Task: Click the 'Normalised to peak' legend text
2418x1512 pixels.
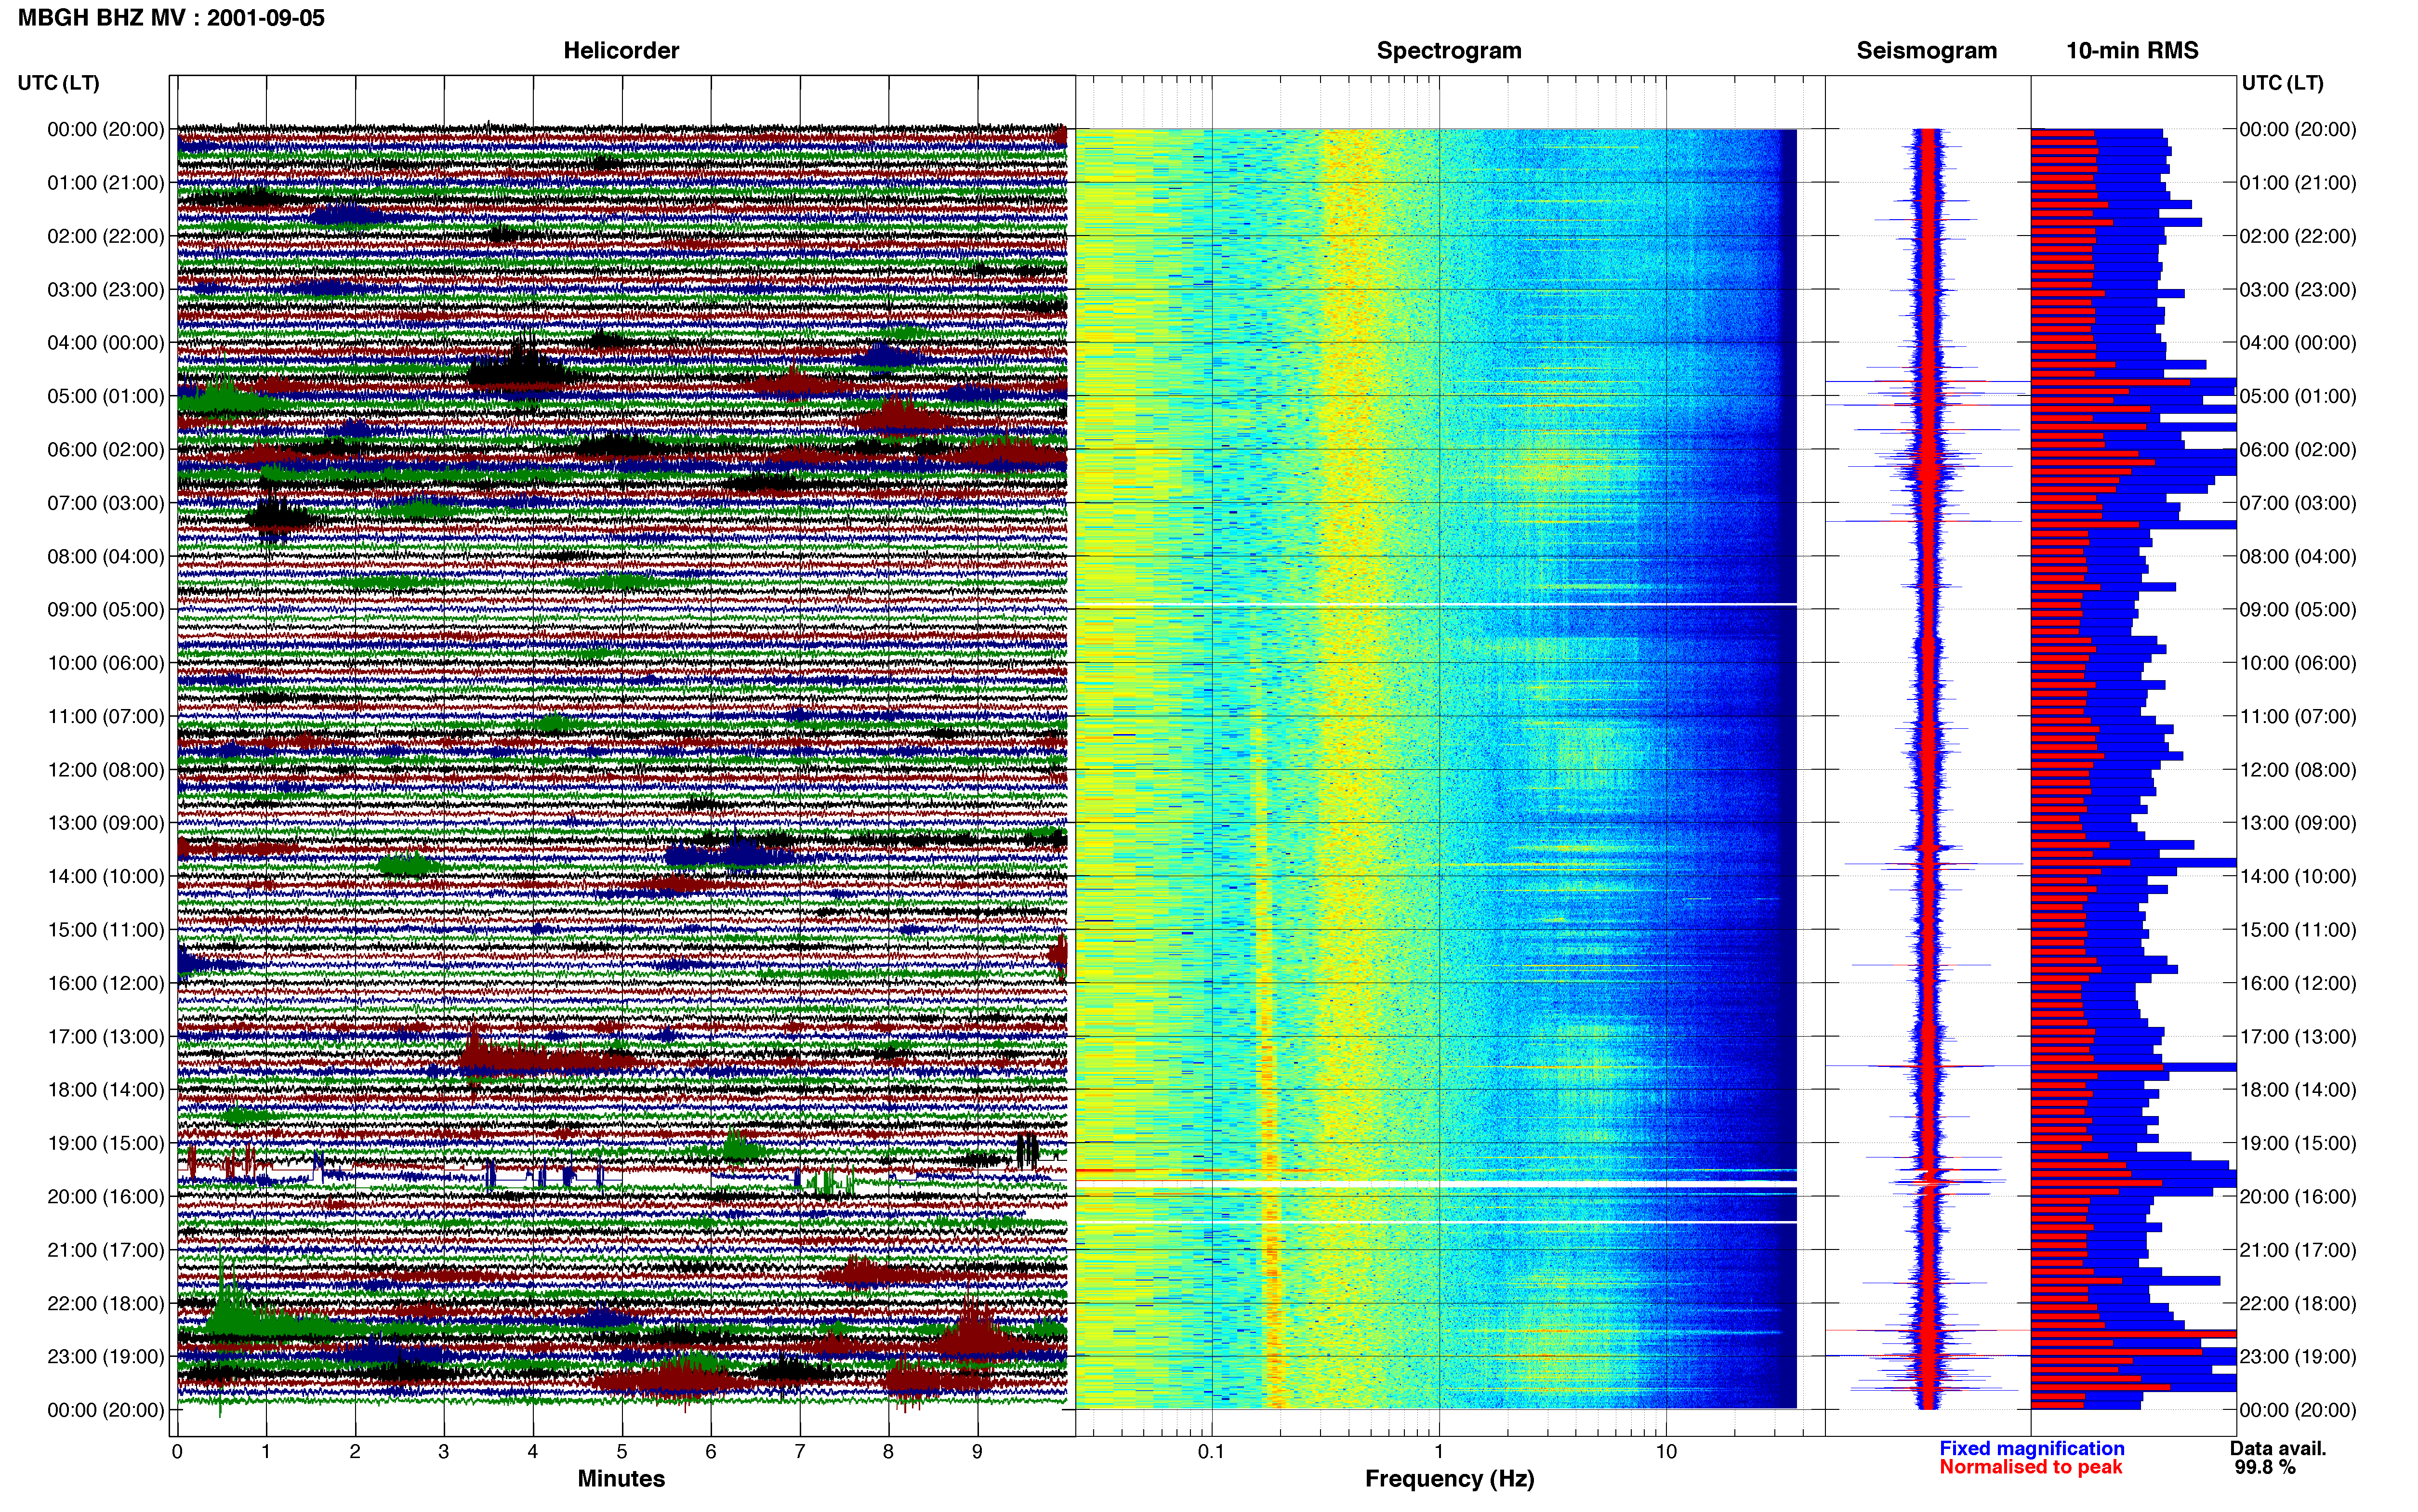Action: 2031,1467
